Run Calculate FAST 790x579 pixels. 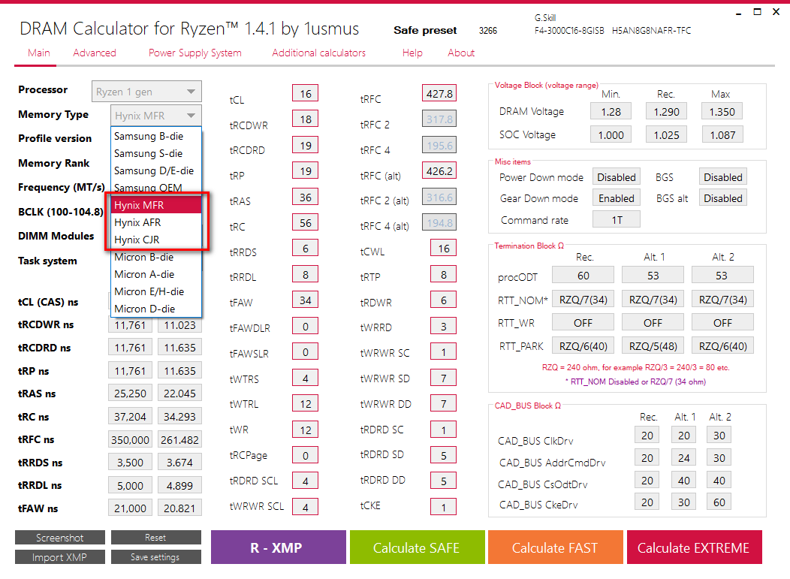tap(555, 547)
